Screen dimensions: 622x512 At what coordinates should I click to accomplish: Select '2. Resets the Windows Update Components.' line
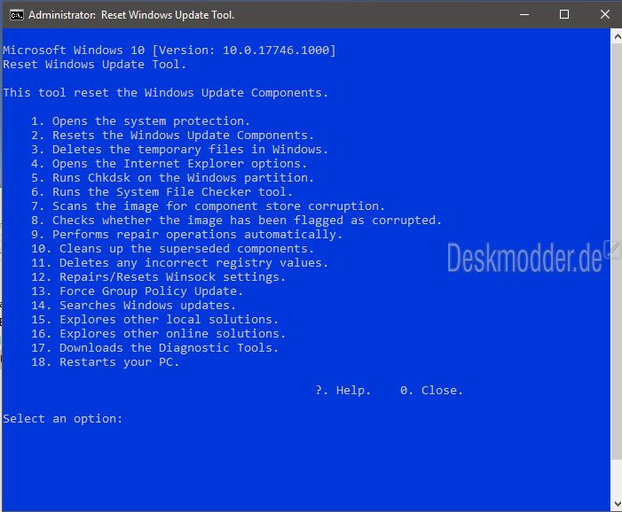[x=172, y=136]
